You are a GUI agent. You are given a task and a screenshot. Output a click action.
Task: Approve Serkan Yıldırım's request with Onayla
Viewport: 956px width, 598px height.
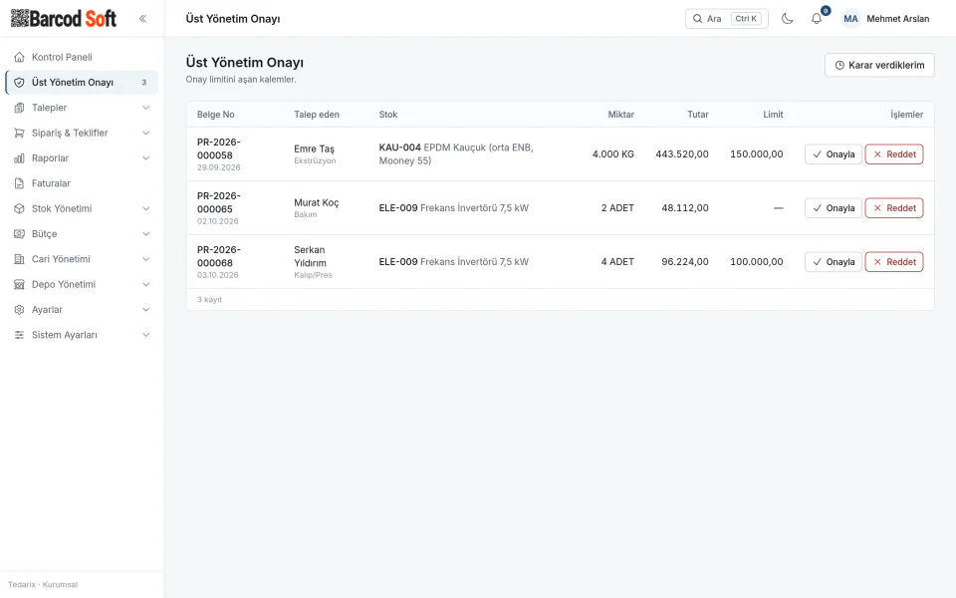[x=833, y=262]
